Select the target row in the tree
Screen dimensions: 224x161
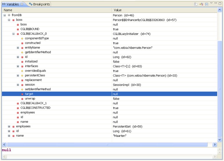(x=110, y=94)
